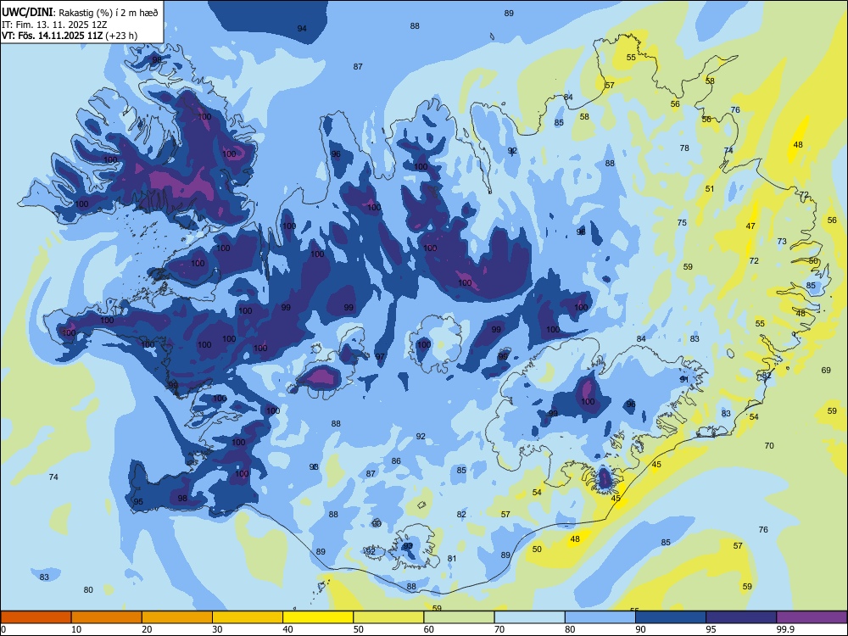Screen dimensions: 848x636
Task: Click the humidity value 75 on the map
Action: pyautogui.click(x=682, y=222)
